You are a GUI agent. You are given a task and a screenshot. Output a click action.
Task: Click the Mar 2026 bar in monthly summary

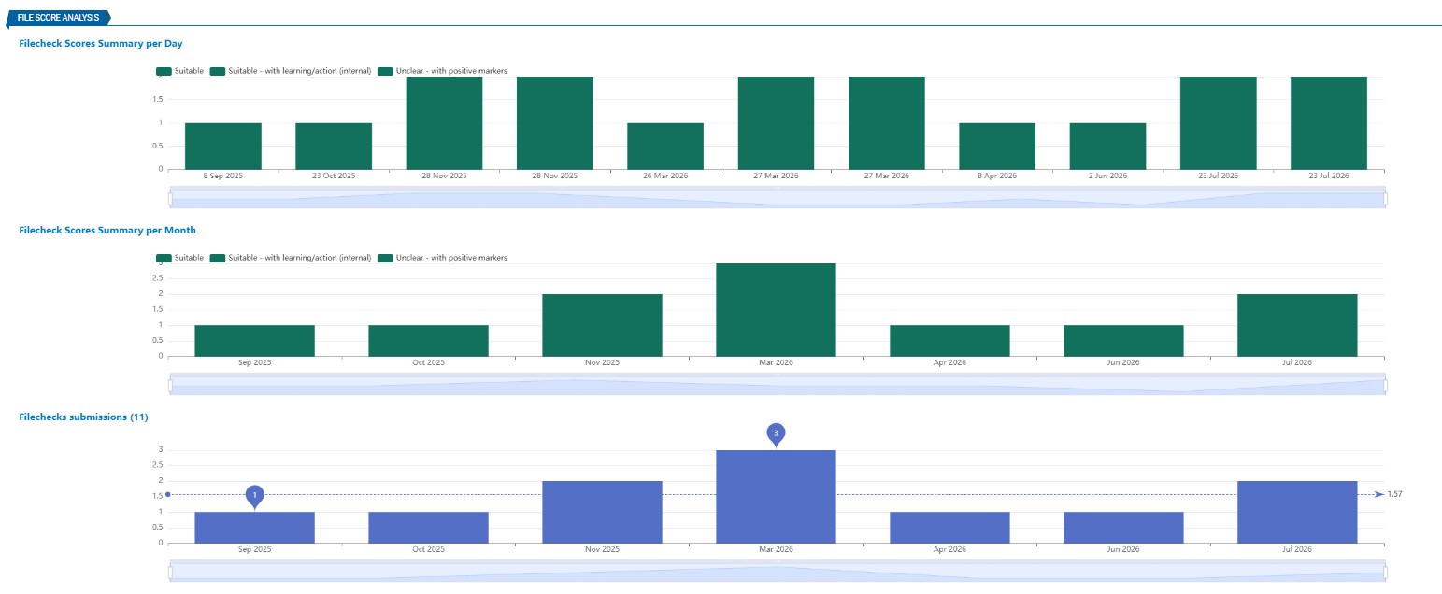[776, 309]
